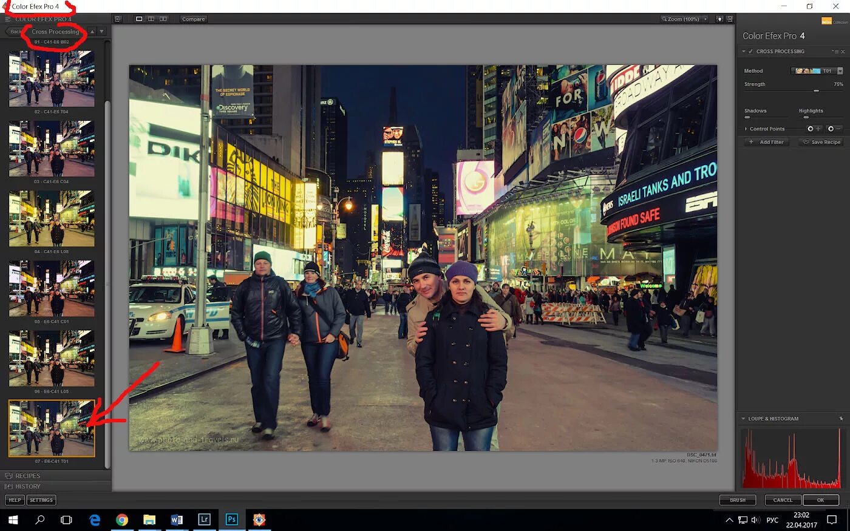Toggle the left panel hide icon
The height and width of the screenshot is (531, 850).
(x=118, y=19)
